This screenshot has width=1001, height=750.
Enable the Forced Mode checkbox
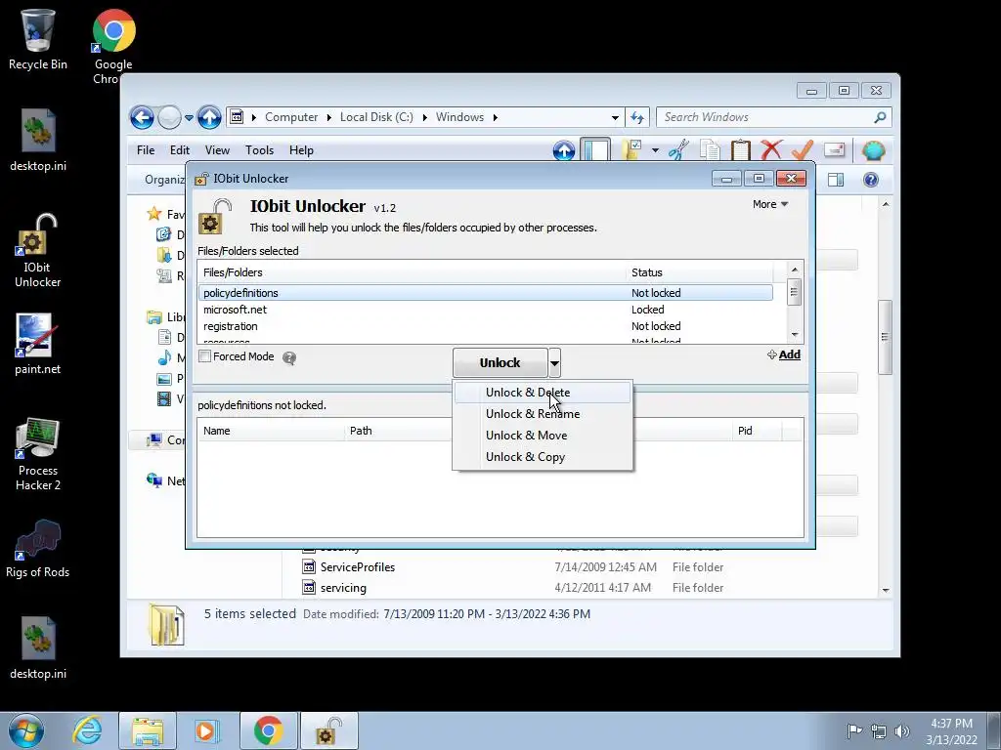[205, 356]
